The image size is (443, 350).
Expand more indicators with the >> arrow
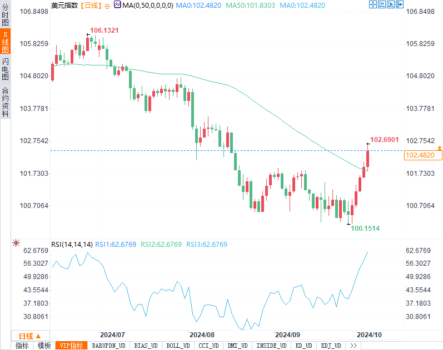pyautogui.click(x=353, y=346)
